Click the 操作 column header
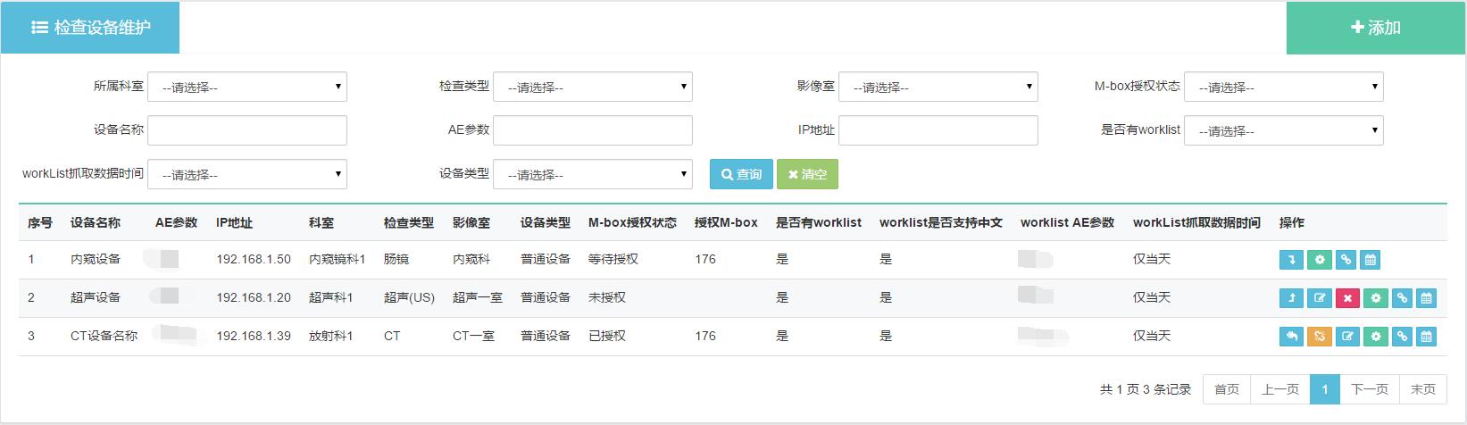The width and height of the screenshot is (1467, 425). coord(1292,222)
